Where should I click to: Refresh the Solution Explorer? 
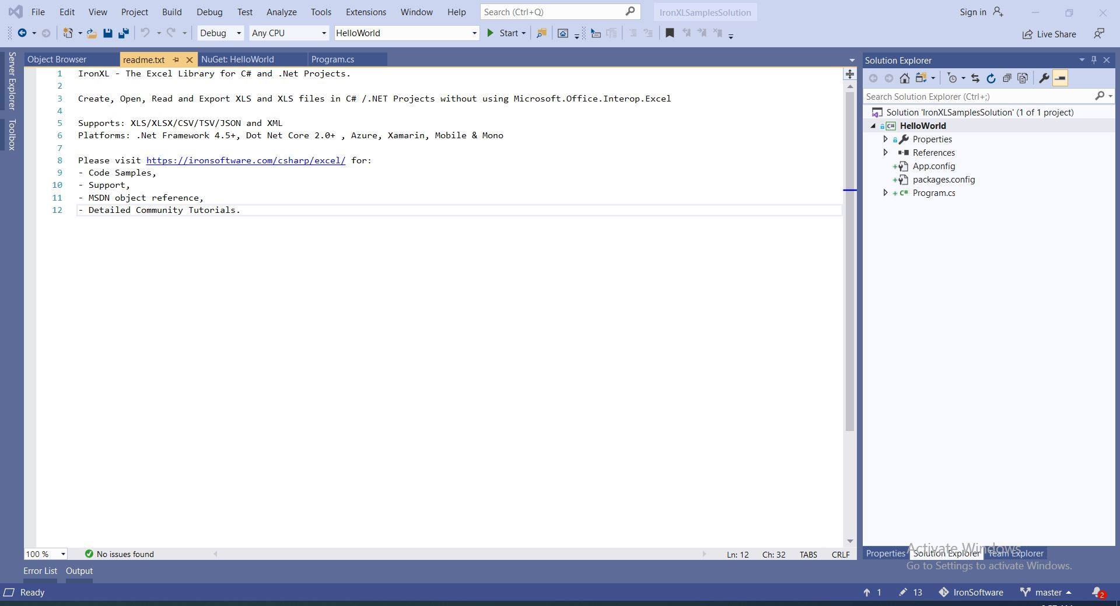click(x=991, y=78)
